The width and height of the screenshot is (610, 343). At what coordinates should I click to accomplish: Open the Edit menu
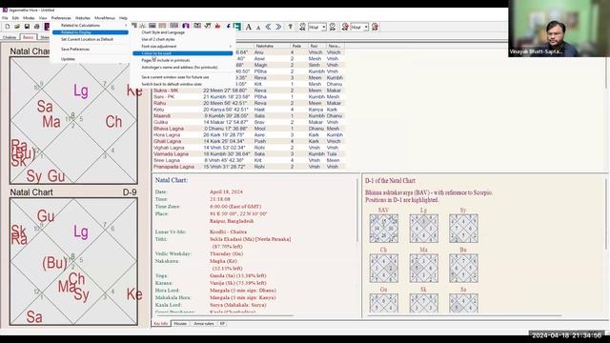click(x=15, y=18)
